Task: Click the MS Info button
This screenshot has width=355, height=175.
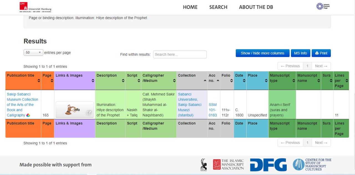Action: 300,53
